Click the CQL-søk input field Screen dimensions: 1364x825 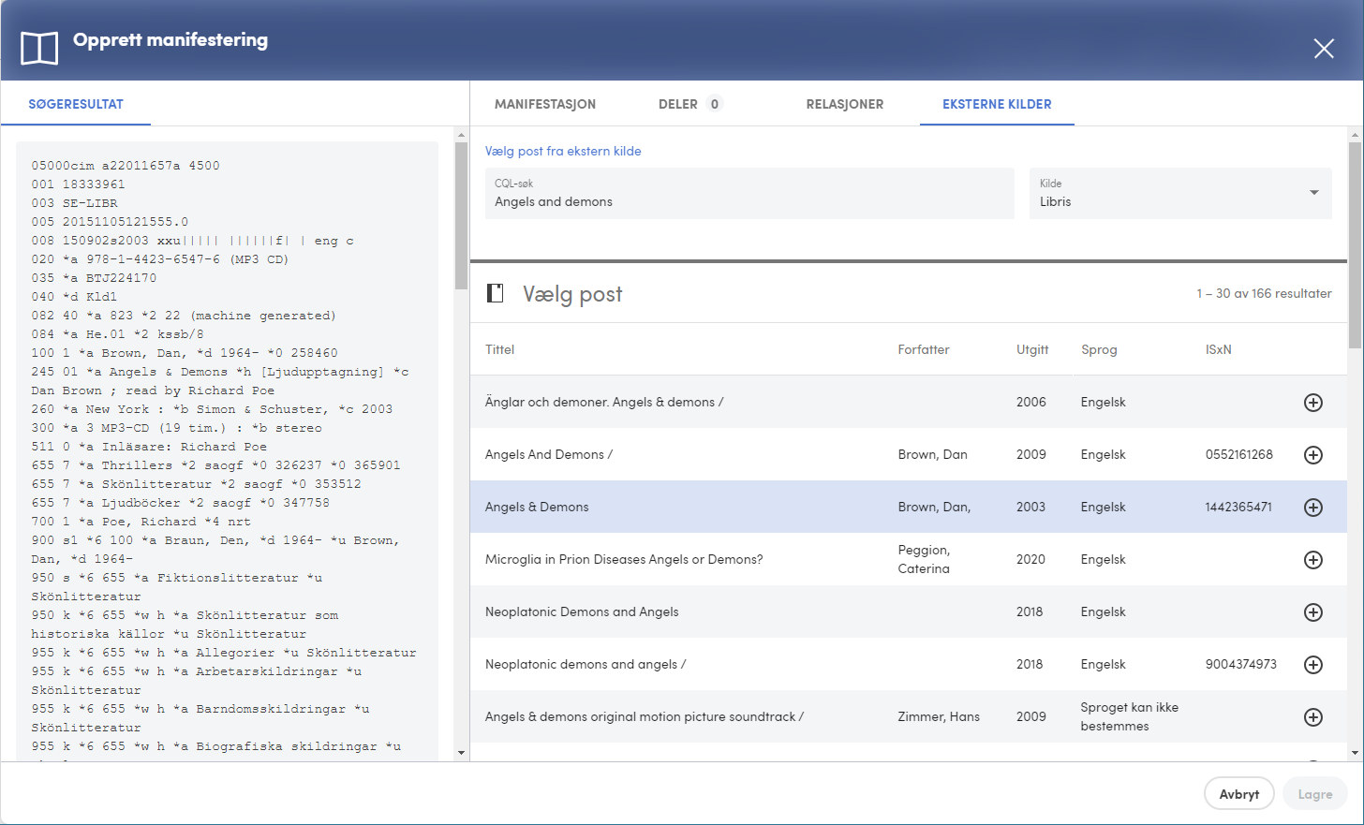749,194
